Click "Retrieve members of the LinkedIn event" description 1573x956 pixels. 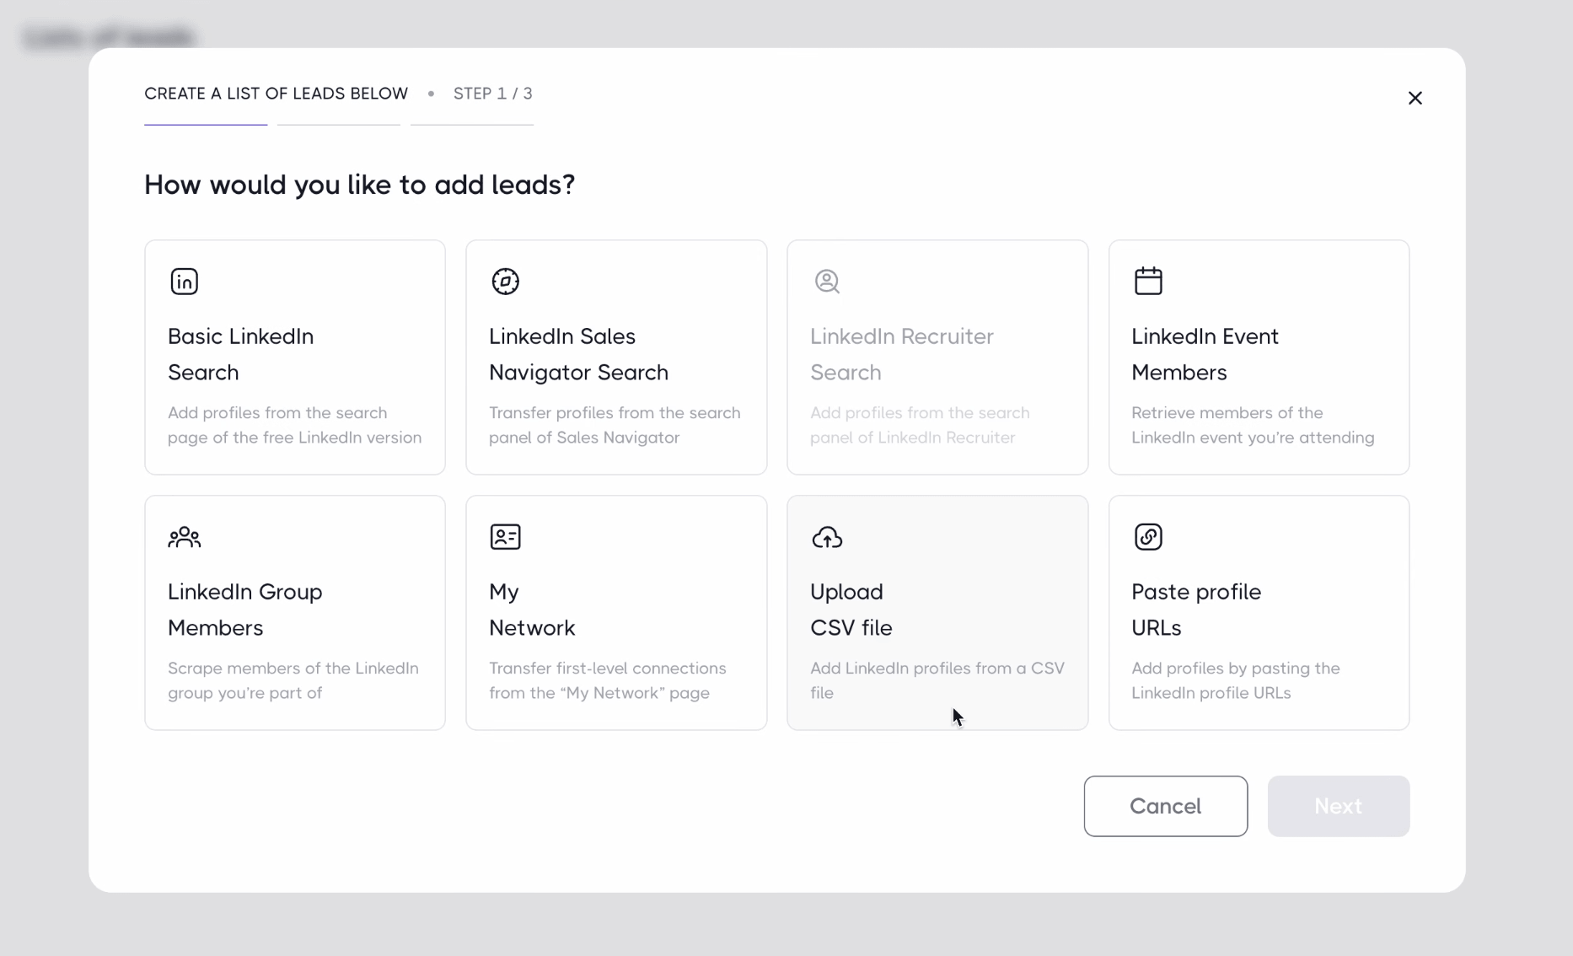pos(1253,425)
